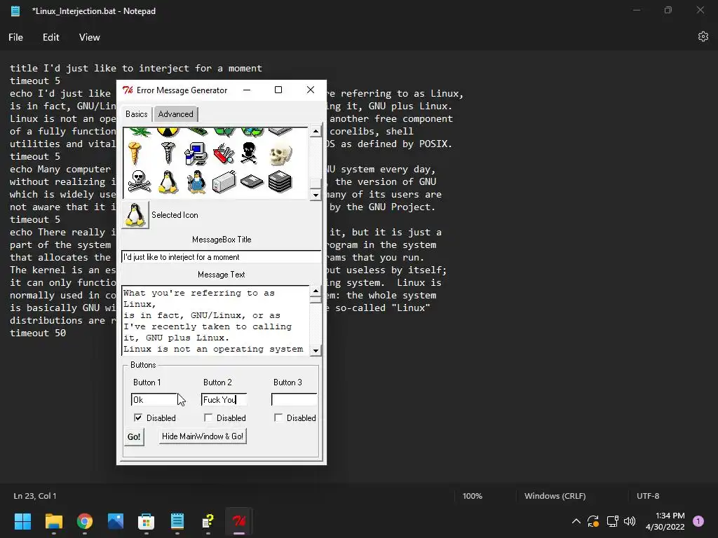Image resolution: width=718 pixels, height=538 pixels.
Task: Click Windows (CRLF) in status bar
Action: (555, 496)
